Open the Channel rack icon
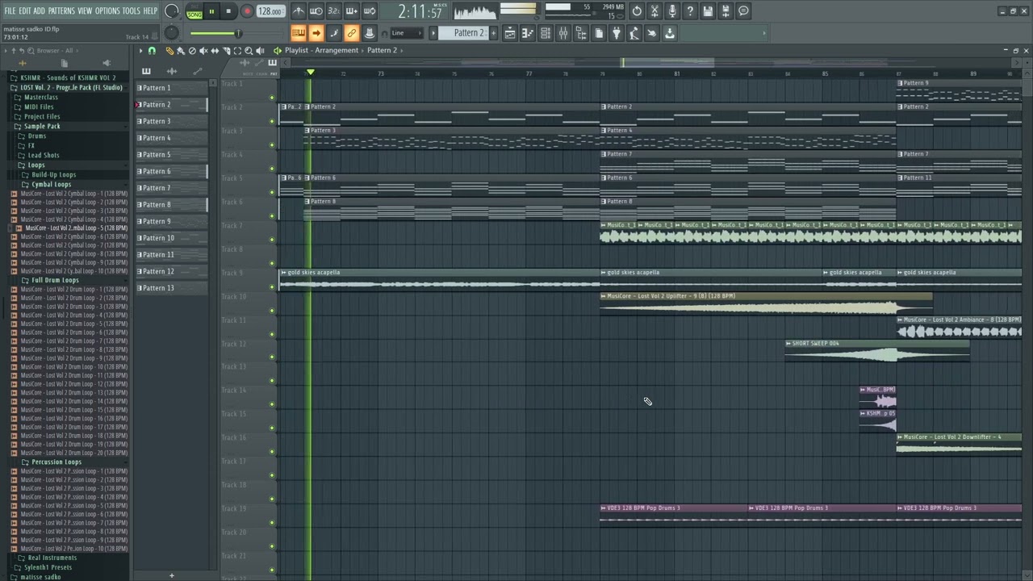1033x581 pixels. coord(546,33)
